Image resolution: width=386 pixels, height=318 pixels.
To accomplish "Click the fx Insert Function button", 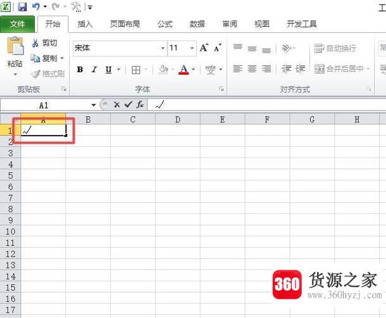I will pyautogui.click(x=140, y=105).
